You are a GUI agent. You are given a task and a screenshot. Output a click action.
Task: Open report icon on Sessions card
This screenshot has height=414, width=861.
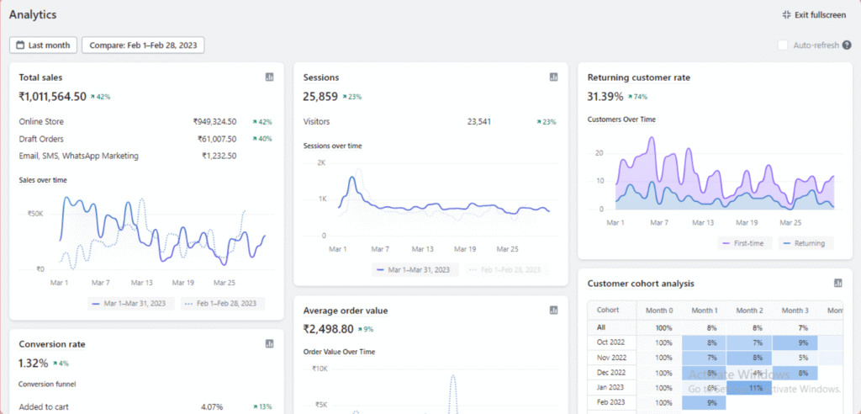coord(553,77)
